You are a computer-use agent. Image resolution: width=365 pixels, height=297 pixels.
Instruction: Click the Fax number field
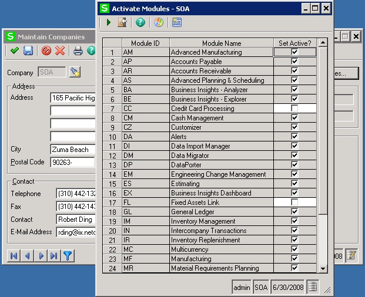[x=76, y=207]
